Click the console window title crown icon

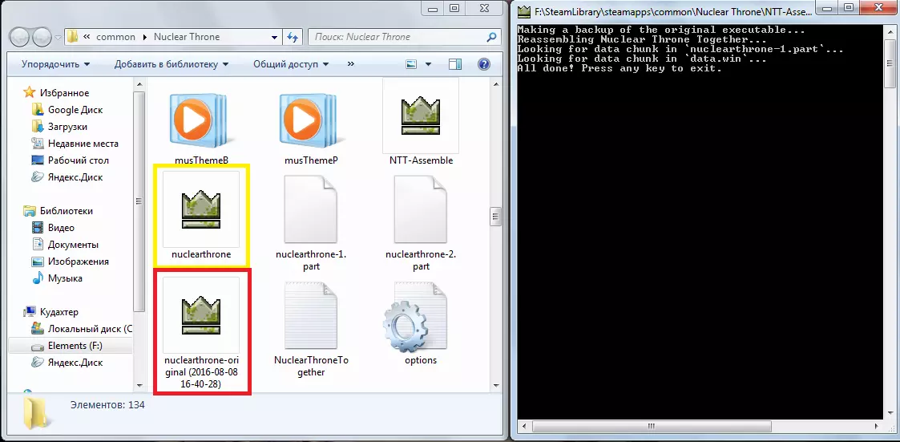(523, 10)
